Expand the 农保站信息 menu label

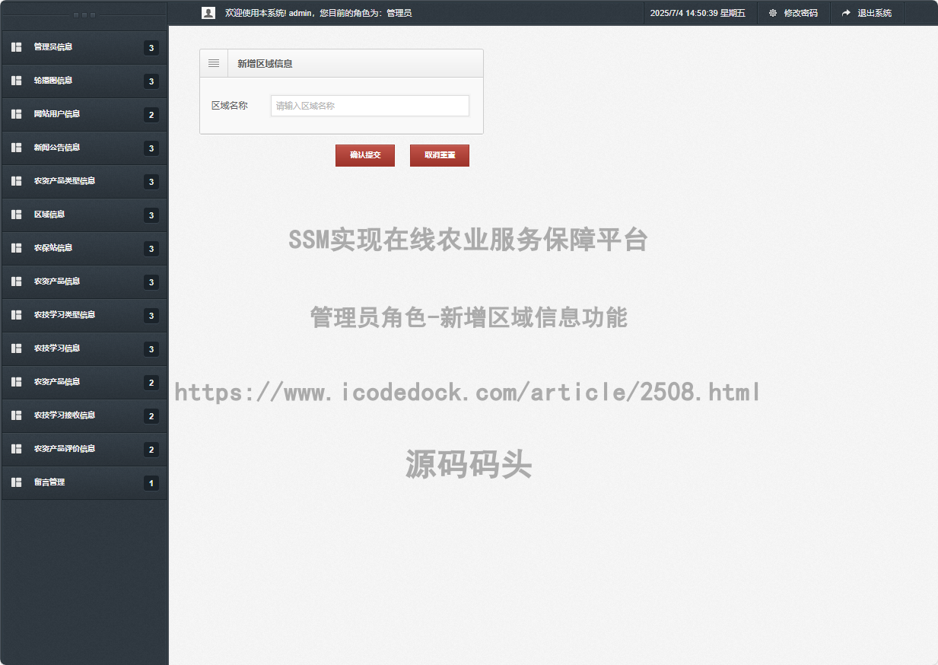pyautogui.click(x=53, y=248)
